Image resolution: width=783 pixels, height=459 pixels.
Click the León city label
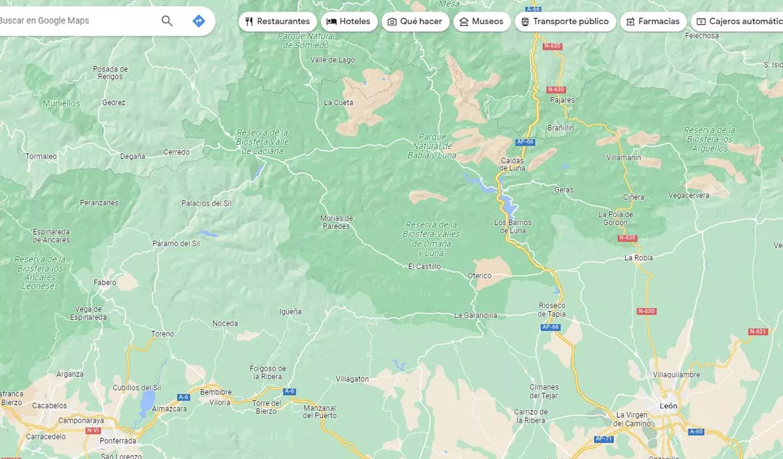tap(669, 406)
